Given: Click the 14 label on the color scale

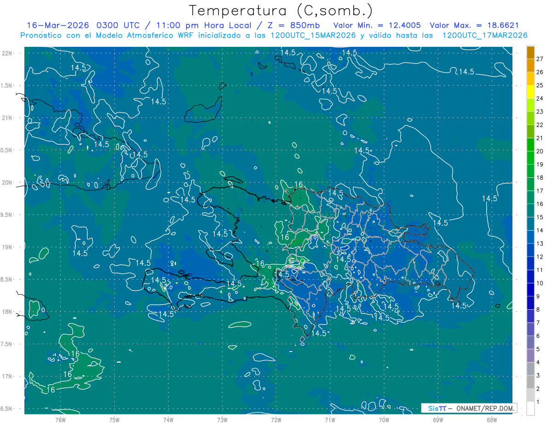Looking at the screenshot, I should click(x=540, y=230).
